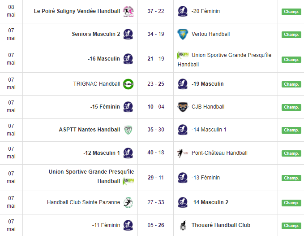Click the logo beside -11 Féminin

(x=128, y=225)
